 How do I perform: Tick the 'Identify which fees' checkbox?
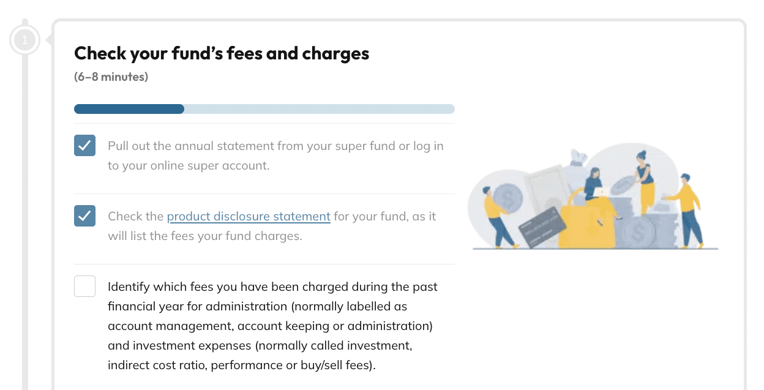tap(84, 286)
